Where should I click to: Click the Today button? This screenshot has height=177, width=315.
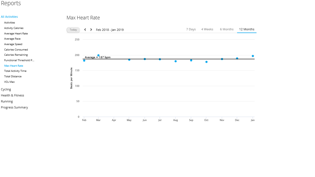73,30
